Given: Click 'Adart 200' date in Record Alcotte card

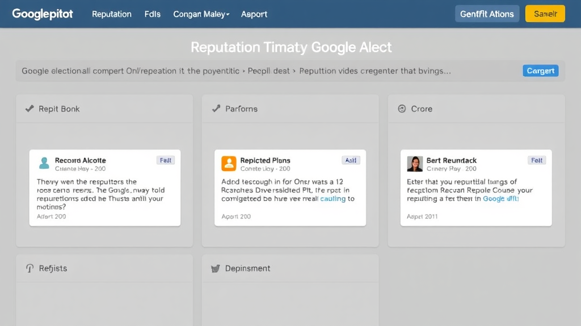Looking at the screenshot, I should click(51, 217).
